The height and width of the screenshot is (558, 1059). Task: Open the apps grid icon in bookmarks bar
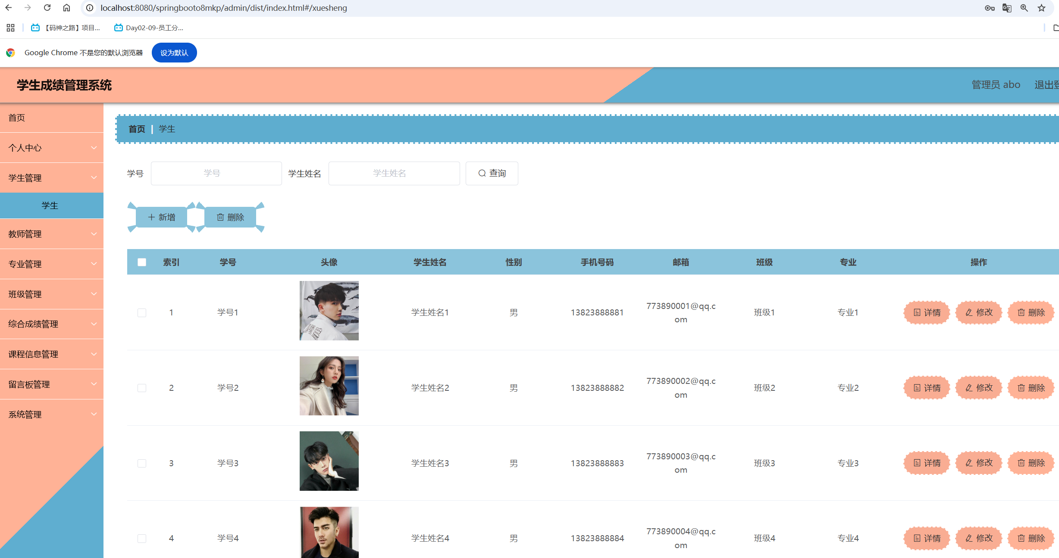click(x=11, y=28)
